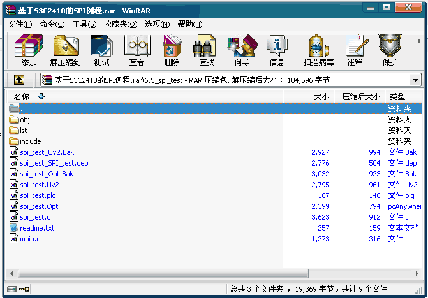Image resolution: width=428 pixels, height=298 pixels.
Task: Click the status bar totals text
Action: pos(309,288)
